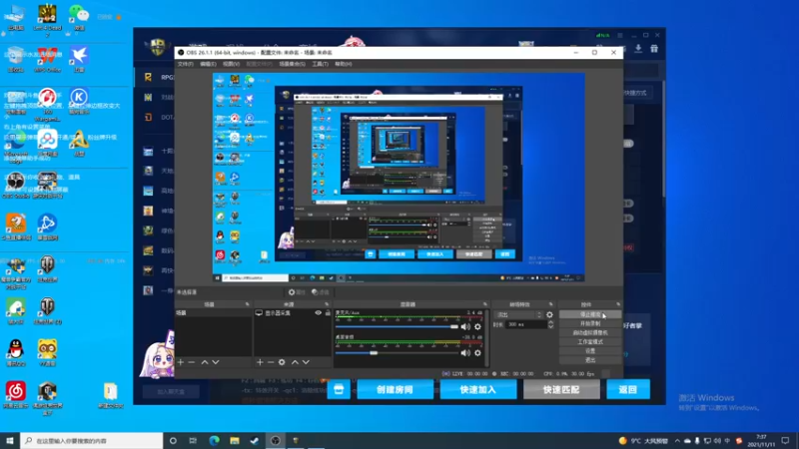Click 启动虚拟摄像机 virtual camera button

[590, 333]
